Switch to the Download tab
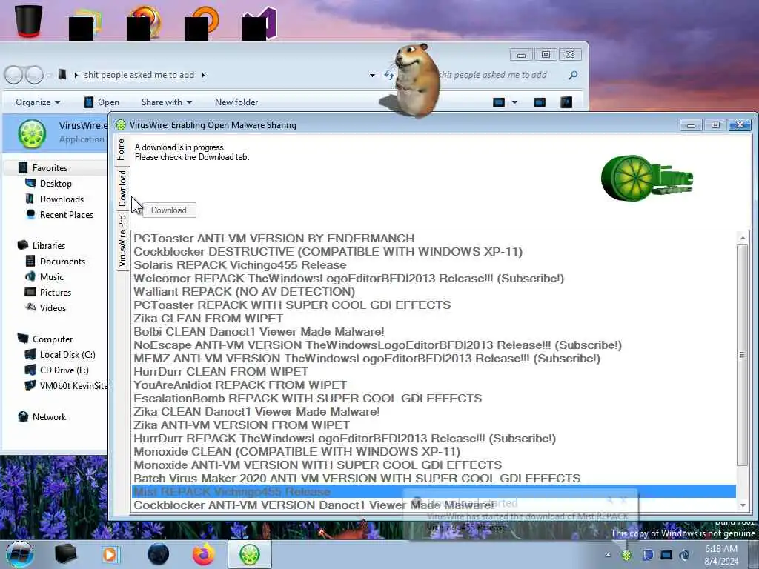The width and height of the screenshot is (759, 569). point(121,188)
